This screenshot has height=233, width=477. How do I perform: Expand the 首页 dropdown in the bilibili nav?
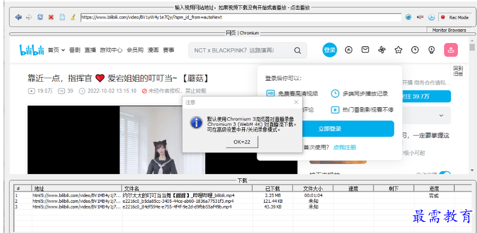coord(56,50)
